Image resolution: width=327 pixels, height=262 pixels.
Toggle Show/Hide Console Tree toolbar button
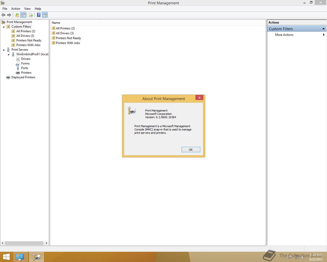(x=23, y=15)
